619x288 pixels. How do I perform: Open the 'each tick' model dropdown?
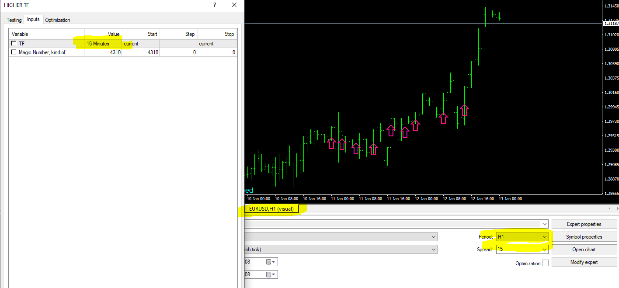(433, 249)
